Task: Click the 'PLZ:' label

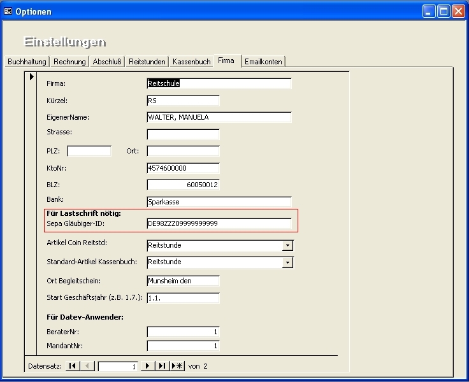Action: pyautogui.click(x=54, y=151)
